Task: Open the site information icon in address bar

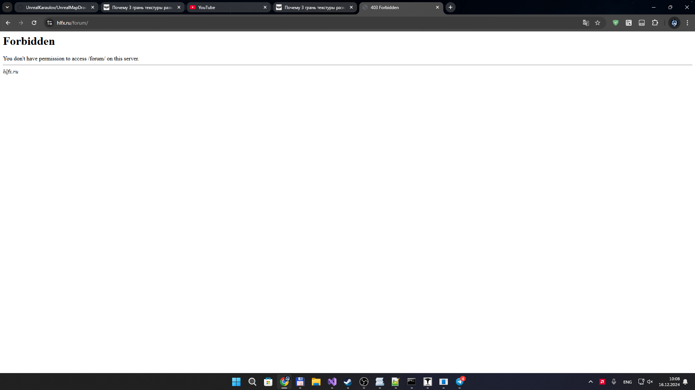Action: pos(50,23)
